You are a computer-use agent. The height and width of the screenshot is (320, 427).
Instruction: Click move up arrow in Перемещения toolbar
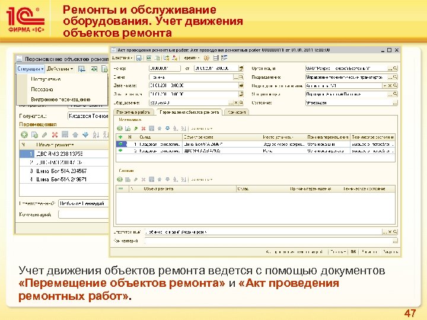[75, 135]
